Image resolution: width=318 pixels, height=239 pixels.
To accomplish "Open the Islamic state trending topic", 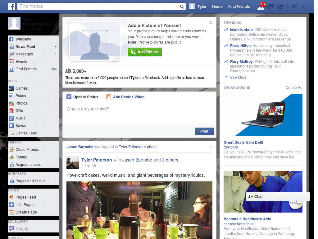I will tap(241, 30).
